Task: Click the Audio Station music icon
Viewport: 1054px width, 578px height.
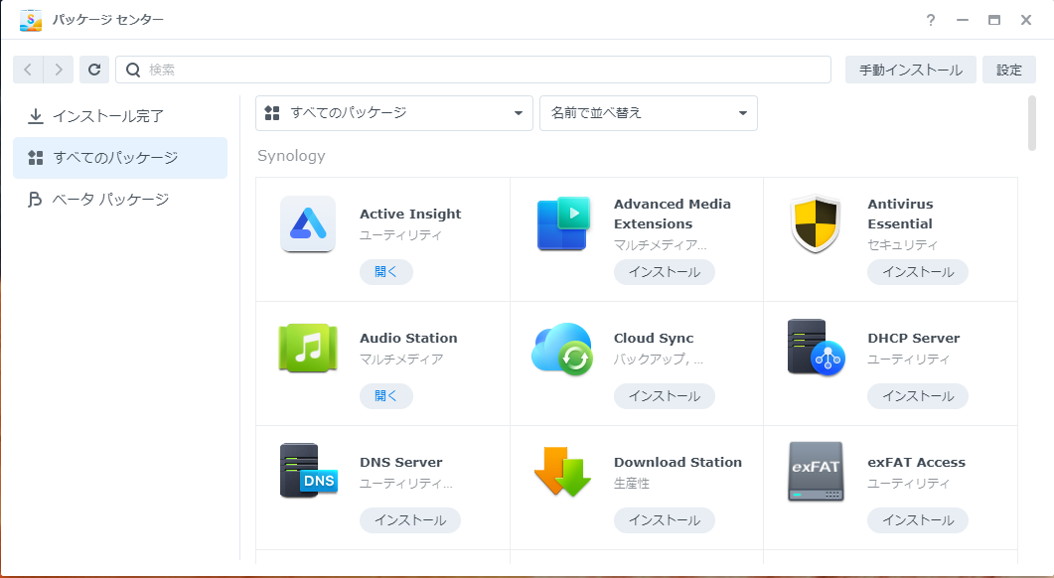Action: pyautogui.click(x=308, y=349)
